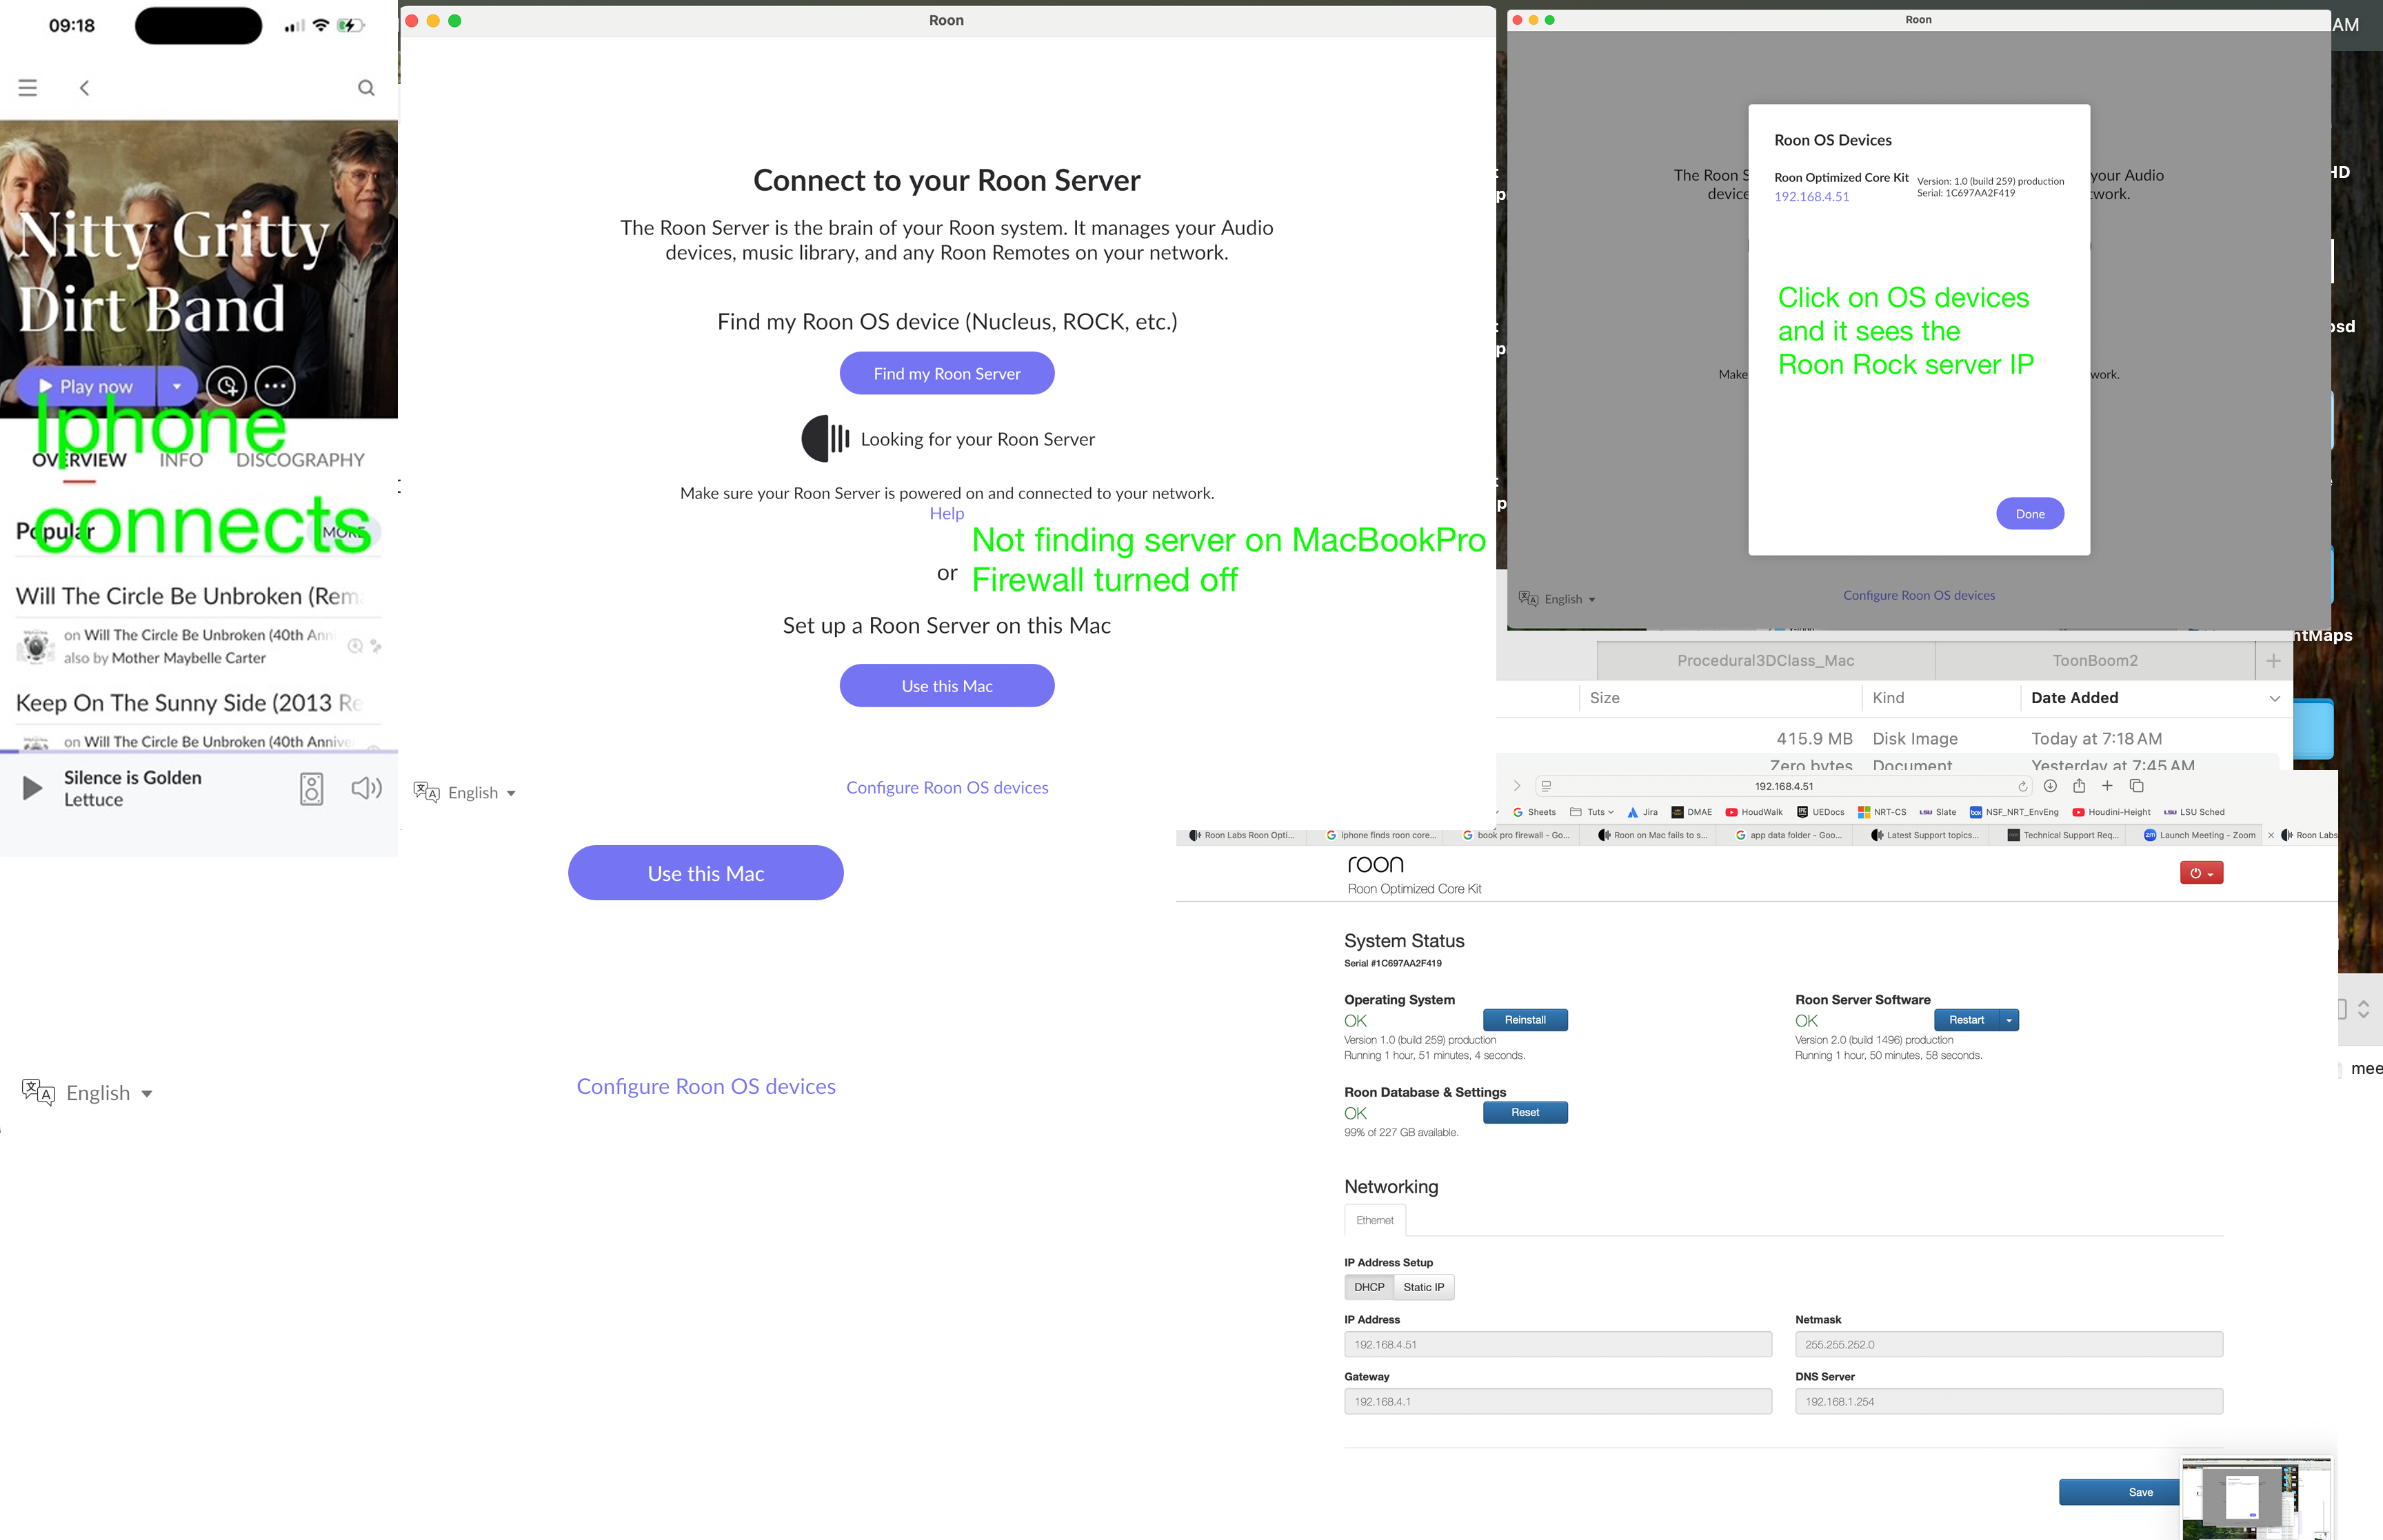2383x1540 pixels.
Task: Open Safari downloads icon
Action: click(2050, 786)
